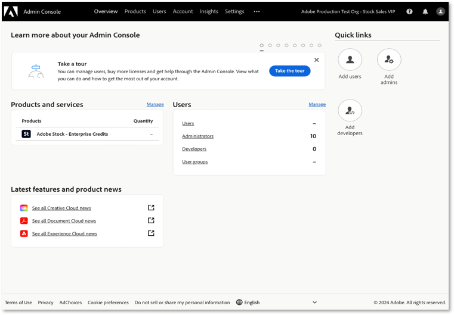Image resolution: width=454 pixels, height=315 pixels.
Task: Click the Terms of Use footer link
Action: (x=18, y=302)
